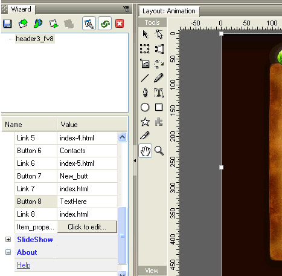This screenshot has height=276, width=282.
Task: Expand the SlideShow section
Action: click(8, 240)
